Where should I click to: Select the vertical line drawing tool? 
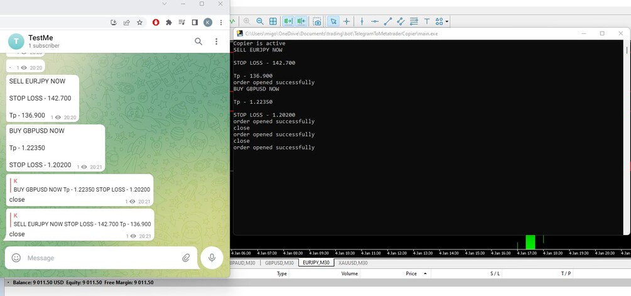(x=362, y=21)
